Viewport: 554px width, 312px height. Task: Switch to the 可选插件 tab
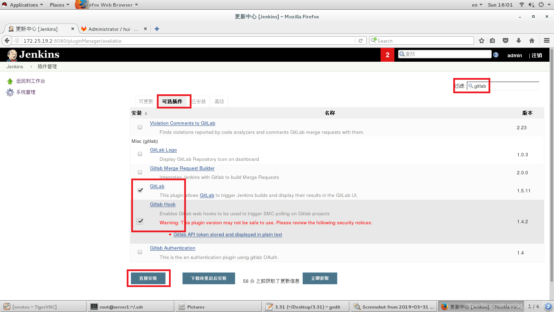coord(172,102)
